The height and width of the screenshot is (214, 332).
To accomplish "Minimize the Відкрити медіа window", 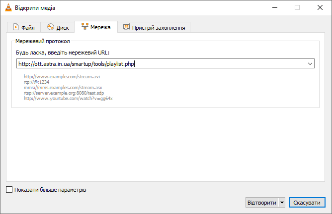I will 275,7.
